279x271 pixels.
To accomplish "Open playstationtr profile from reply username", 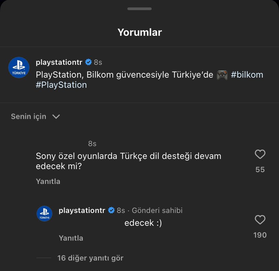I will pyautogui.click(x=82, y=211).
